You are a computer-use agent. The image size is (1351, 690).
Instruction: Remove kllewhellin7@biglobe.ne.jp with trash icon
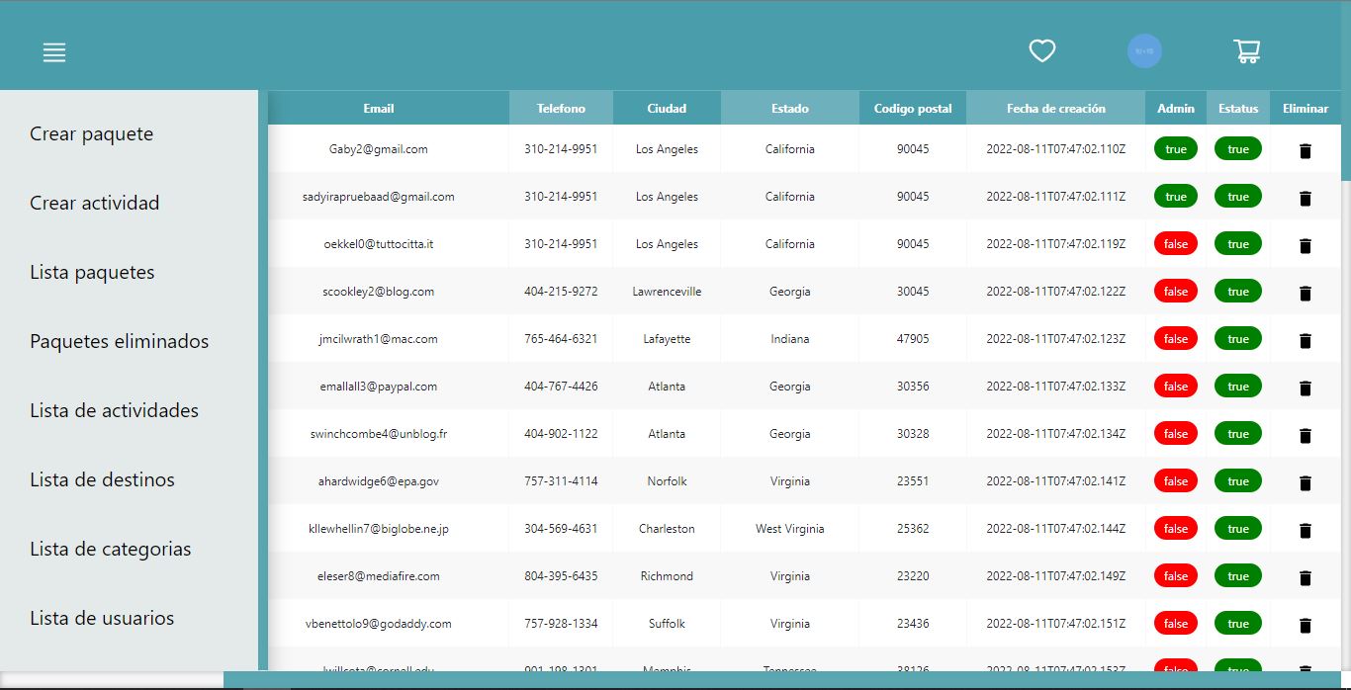(1305, 530)
